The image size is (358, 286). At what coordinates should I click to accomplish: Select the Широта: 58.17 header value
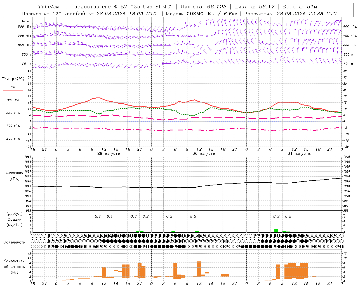point(255,7)
